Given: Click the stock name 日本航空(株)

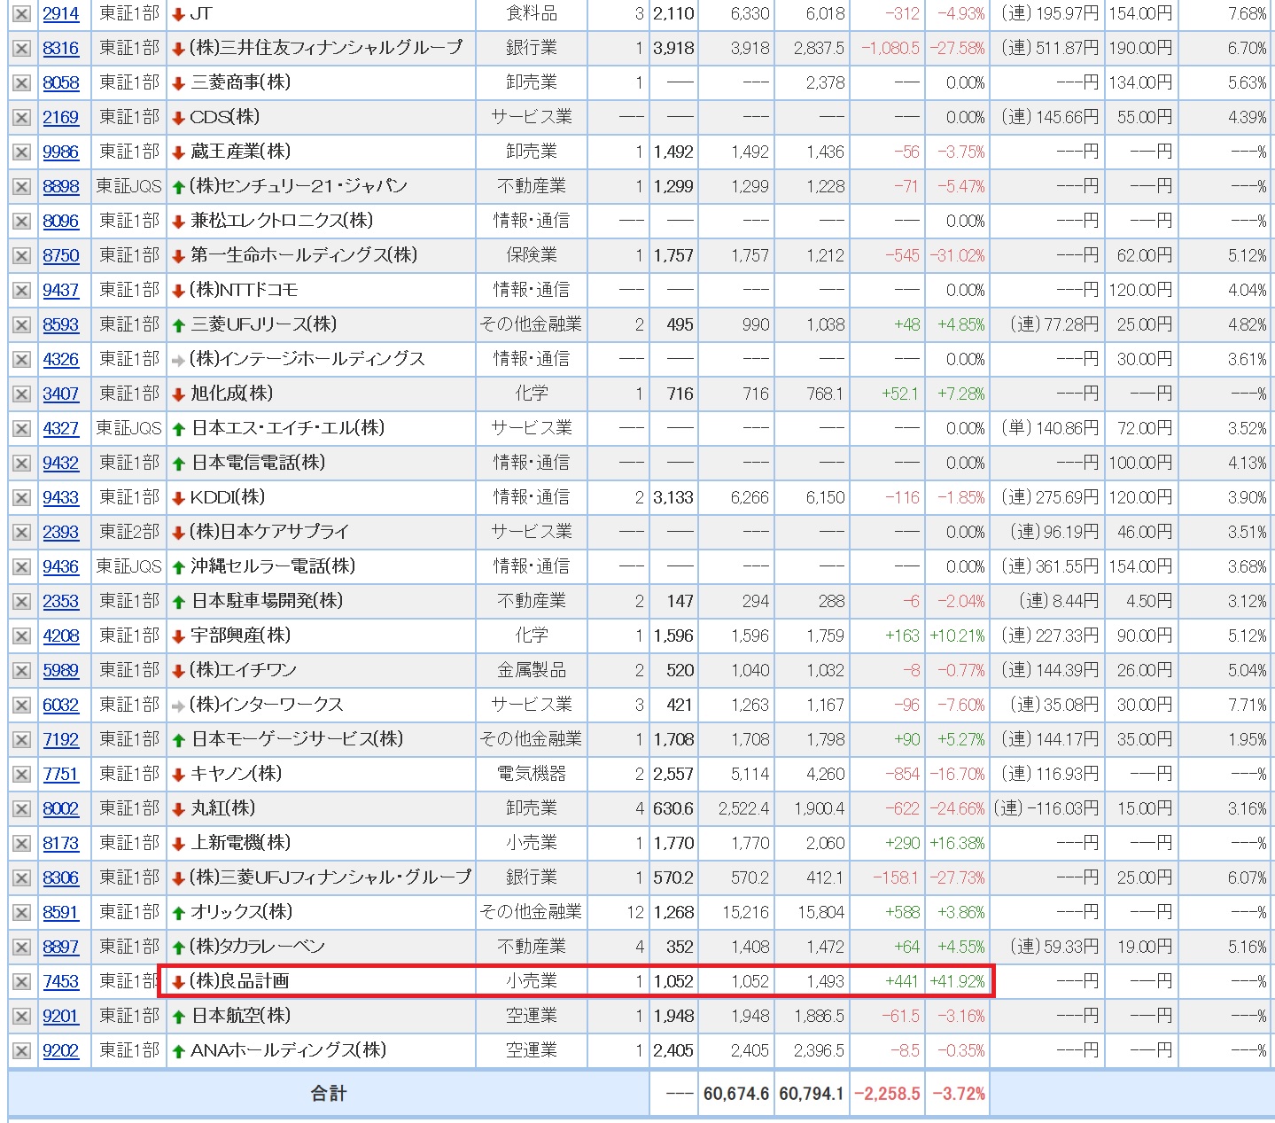Looking at the screenshot, I should (241, 1016).
